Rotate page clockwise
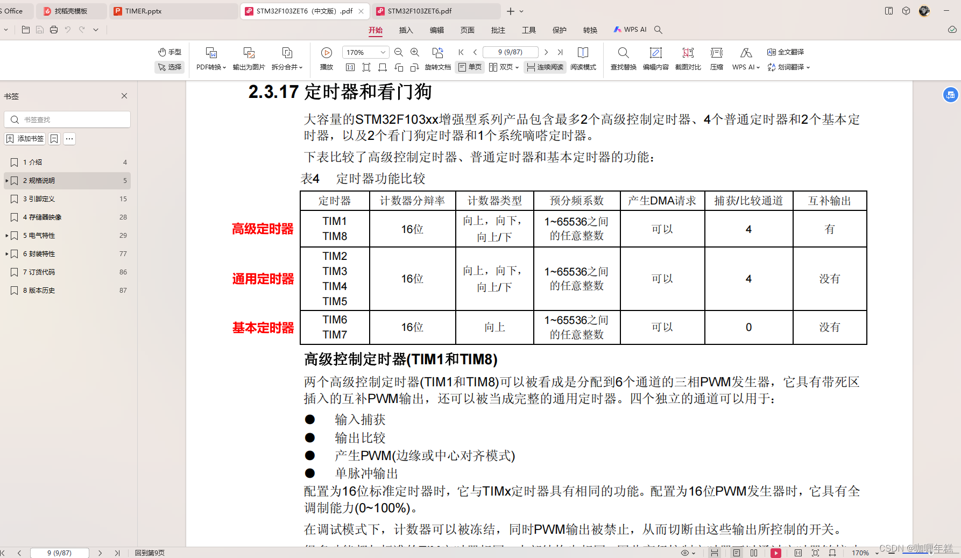The width and height of the screenshot is (961, 558). [x=415, y=67]
